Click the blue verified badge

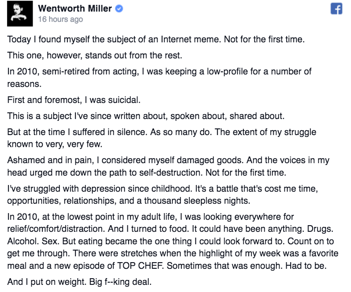(x=119, y=9)
